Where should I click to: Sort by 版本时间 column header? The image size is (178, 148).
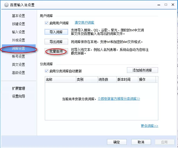tap(127, 79)
